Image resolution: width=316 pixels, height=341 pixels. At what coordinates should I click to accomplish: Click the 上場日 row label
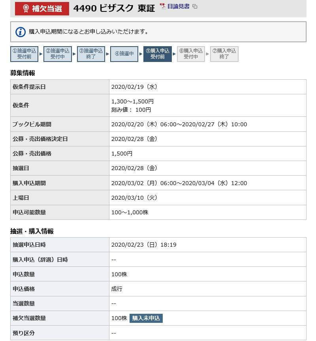[21, 198]
